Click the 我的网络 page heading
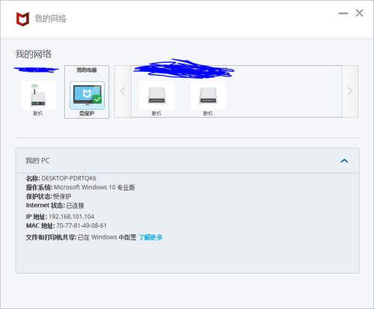Image resolution: width=374 pixels, height=309 pixels. pos(34,54)
